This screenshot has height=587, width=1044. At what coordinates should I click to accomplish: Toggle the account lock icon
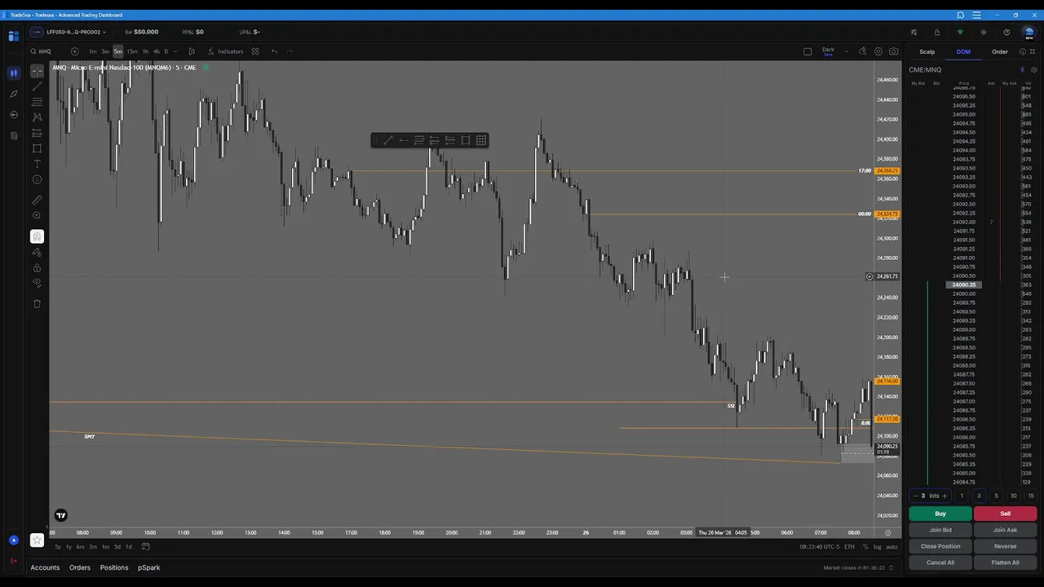(x=937, y=32)
